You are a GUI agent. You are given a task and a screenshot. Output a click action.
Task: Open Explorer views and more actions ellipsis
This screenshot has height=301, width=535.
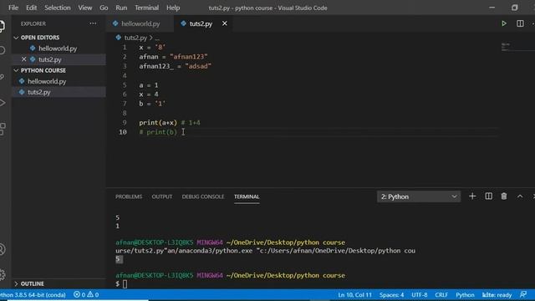[93, 23]
